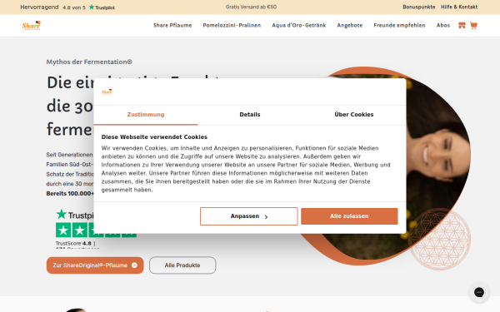Click the first green Trustpilot rating star
Screen dimensions: 500x312
(x=63, y=230)
